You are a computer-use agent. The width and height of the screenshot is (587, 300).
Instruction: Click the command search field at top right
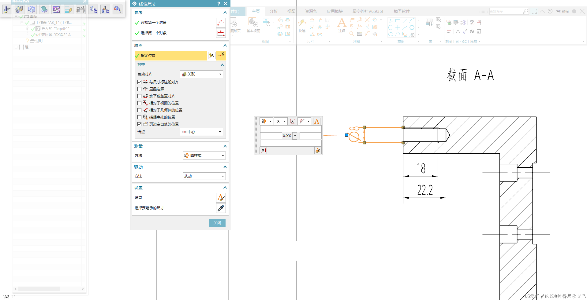tap(506, 11)
